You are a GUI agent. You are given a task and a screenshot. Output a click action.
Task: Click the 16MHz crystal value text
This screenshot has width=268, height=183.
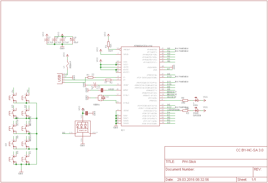(x=96, y=104)
